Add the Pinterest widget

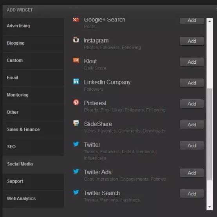click(x=192, y=104)
